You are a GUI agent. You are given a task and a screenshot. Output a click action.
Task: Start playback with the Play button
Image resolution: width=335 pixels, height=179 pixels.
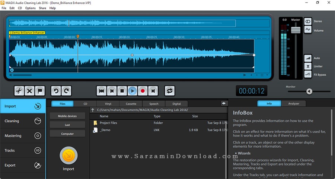click(132, 91)
